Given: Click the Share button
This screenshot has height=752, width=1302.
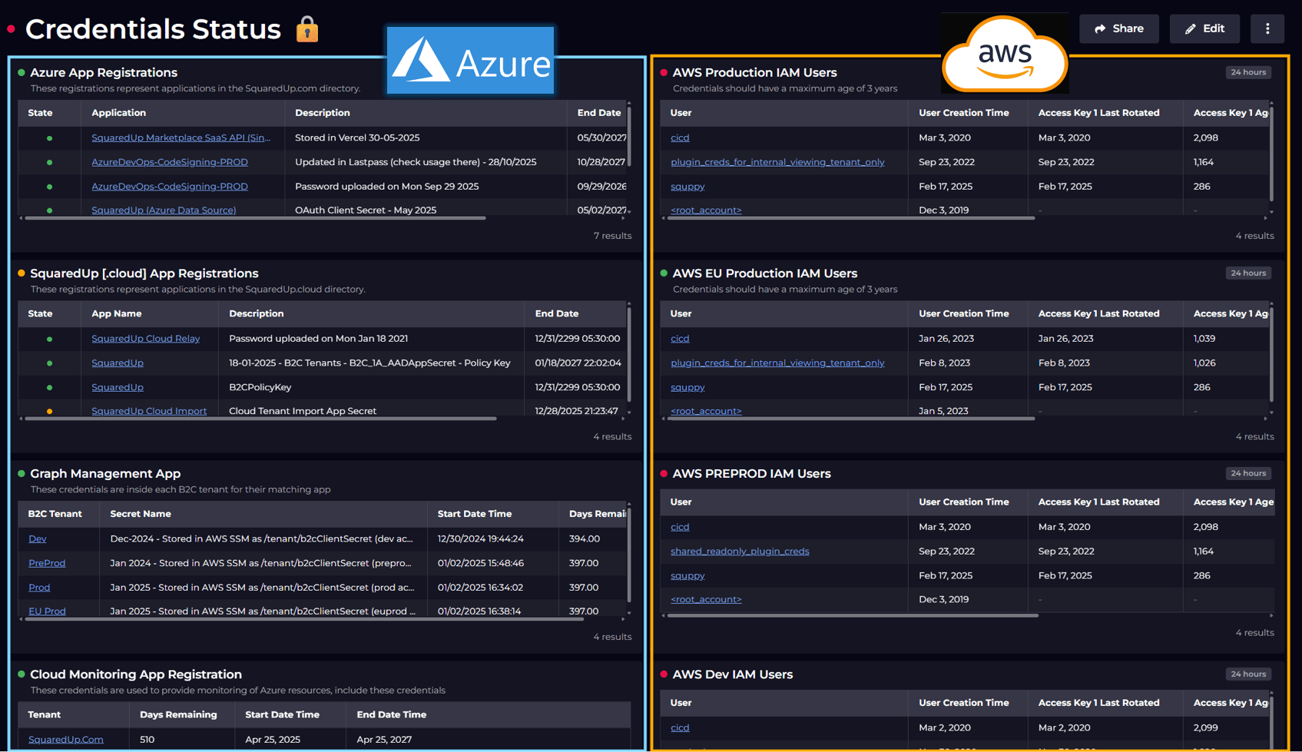Looking at the screenshot, I should click(1119, 28).
